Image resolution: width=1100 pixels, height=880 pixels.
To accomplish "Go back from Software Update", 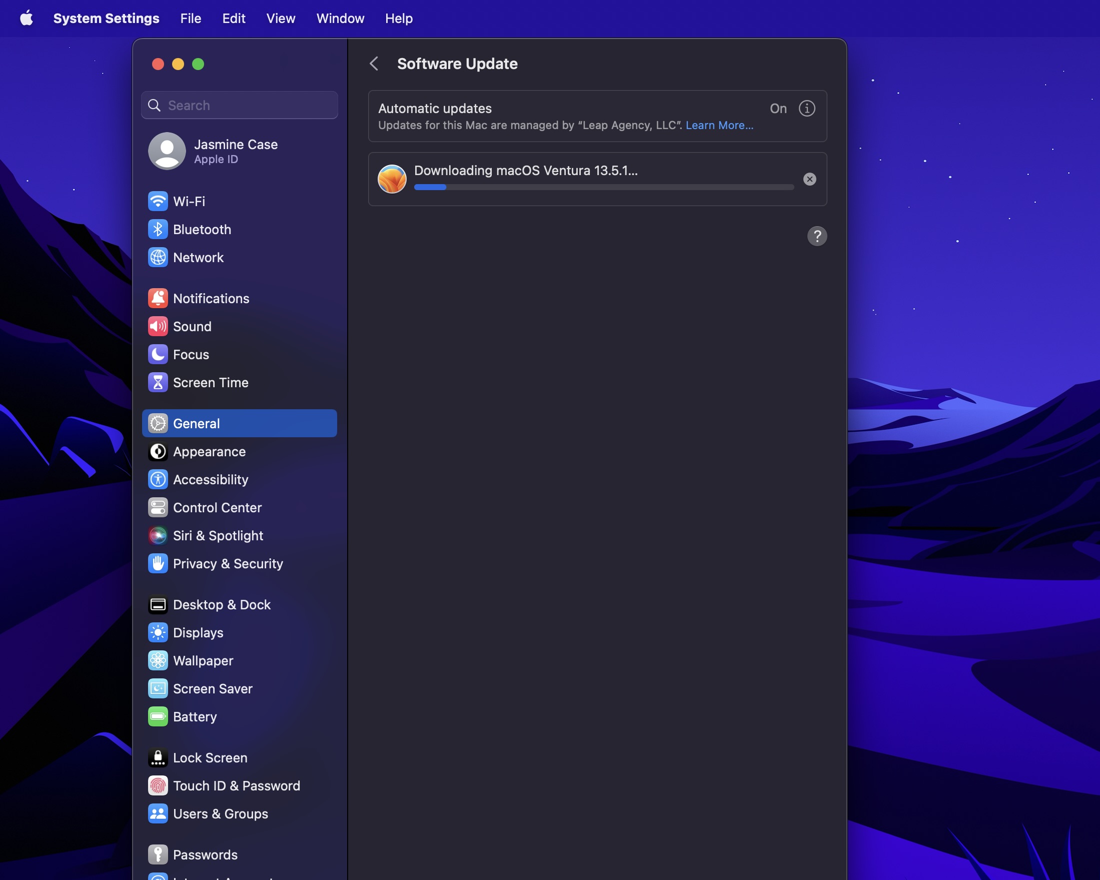I will (x=374, y=64).
